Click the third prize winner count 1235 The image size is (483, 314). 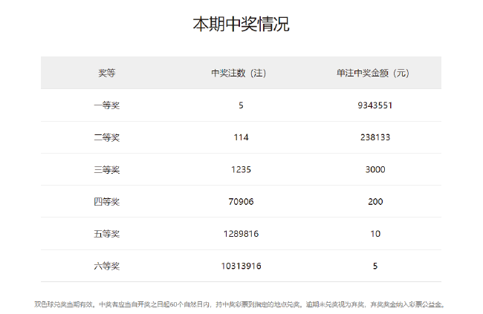[x=241, y=169]
